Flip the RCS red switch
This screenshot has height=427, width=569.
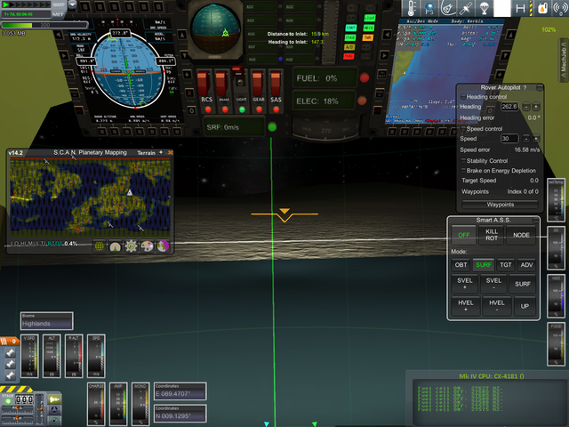click(x=204, y=85)
